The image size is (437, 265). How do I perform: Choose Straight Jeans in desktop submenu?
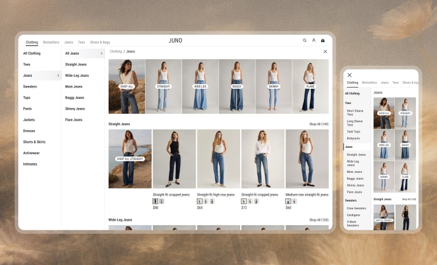coord(76,64)
